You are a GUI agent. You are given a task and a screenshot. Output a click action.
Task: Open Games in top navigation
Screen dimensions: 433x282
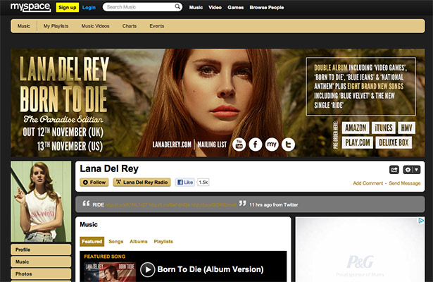click(x=236, y=8)
